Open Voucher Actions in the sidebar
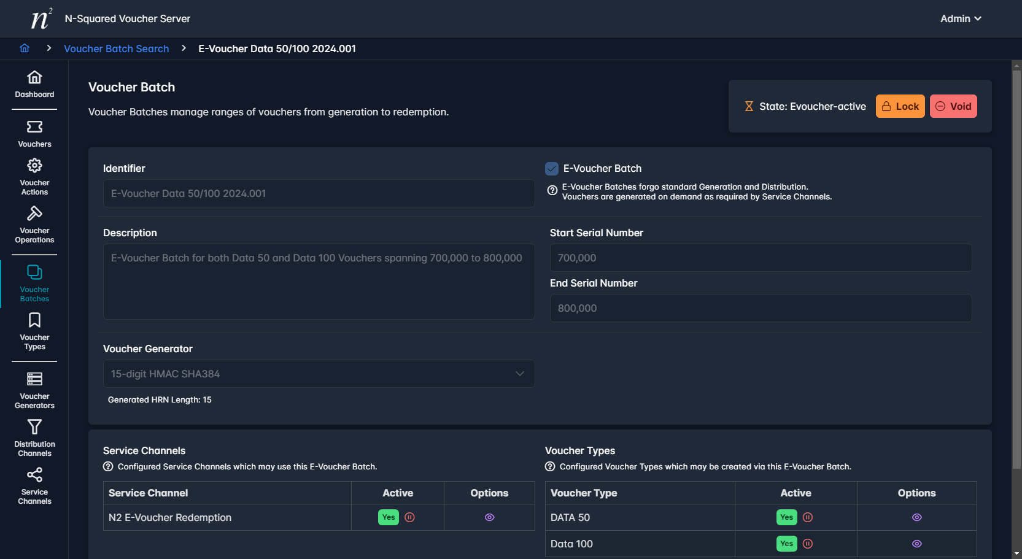Screen dimensions: 1022x559 pos(34,177)
